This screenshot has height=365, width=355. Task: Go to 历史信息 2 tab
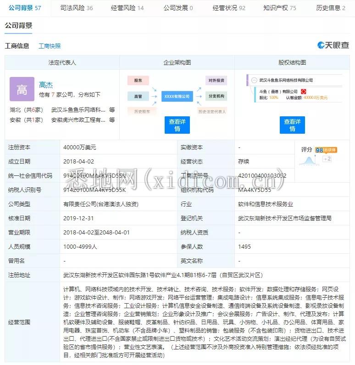(x=331, y=8)
